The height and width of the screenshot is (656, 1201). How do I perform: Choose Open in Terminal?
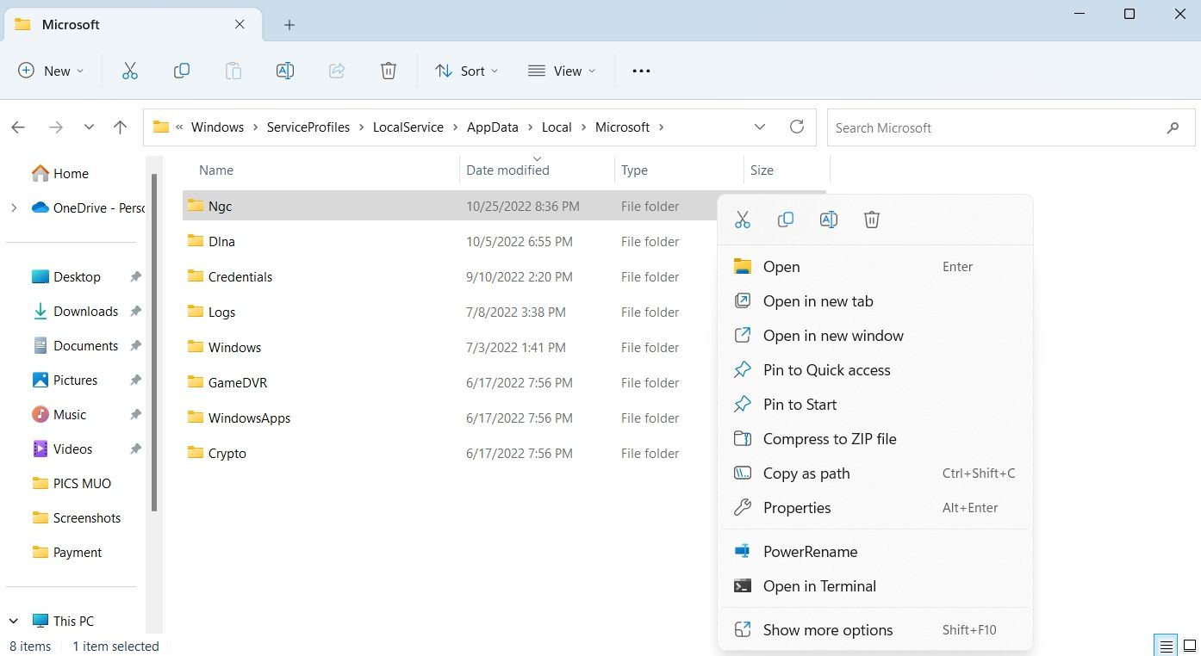(x=819, y=586)
